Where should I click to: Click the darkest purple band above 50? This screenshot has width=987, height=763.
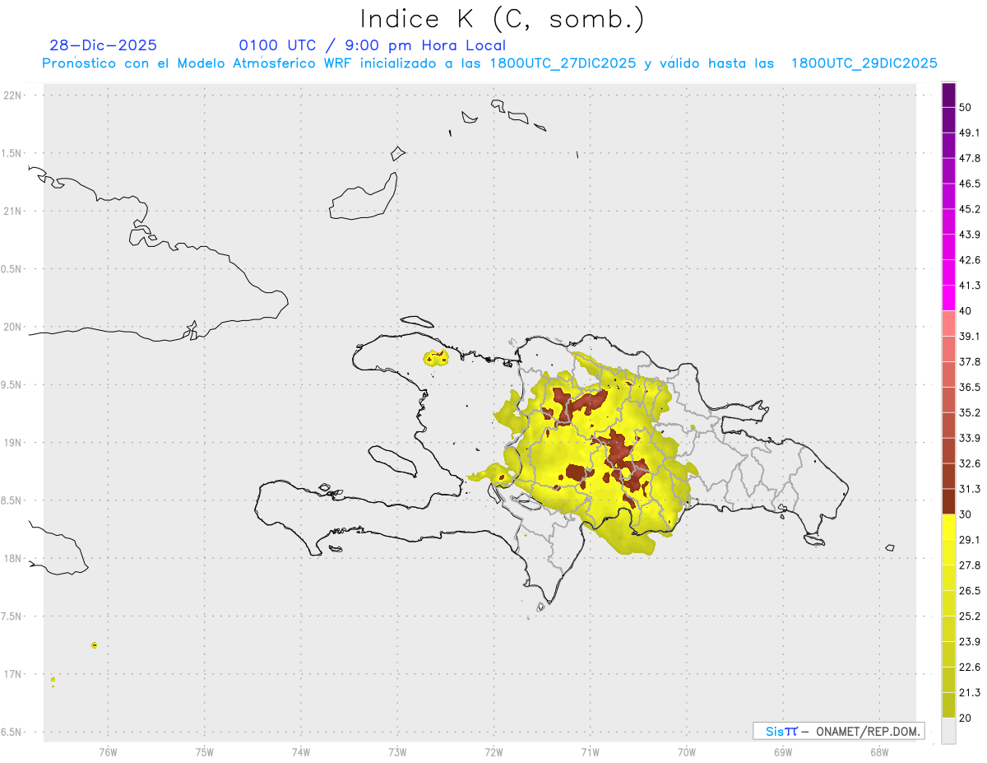pos(948,95)
